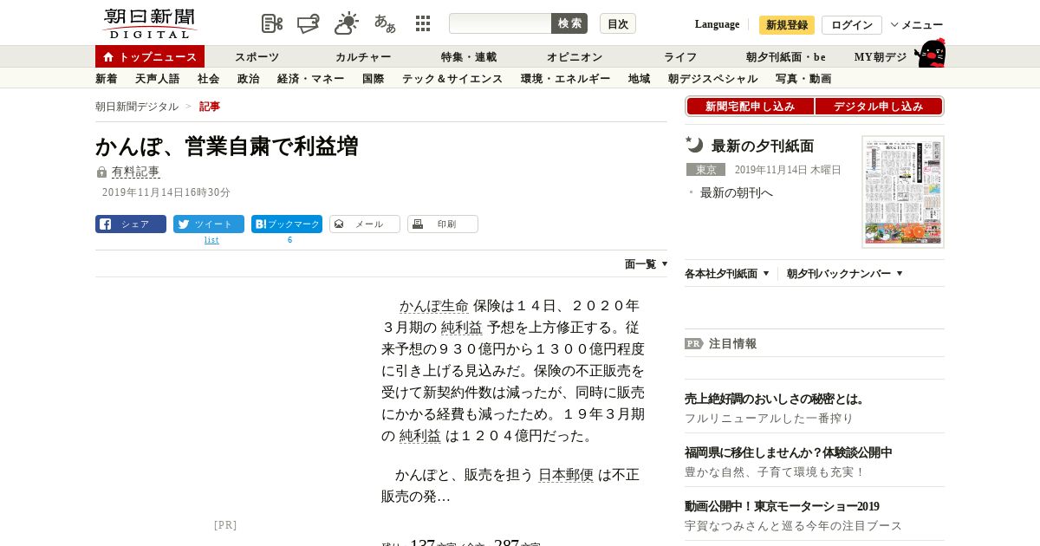Open かんぽ生命 keyword link
This screenshot has width=1040, height=546.
coord(434,306)
